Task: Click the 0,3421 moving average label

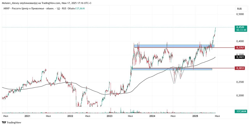Action: (x=239, y=57)
